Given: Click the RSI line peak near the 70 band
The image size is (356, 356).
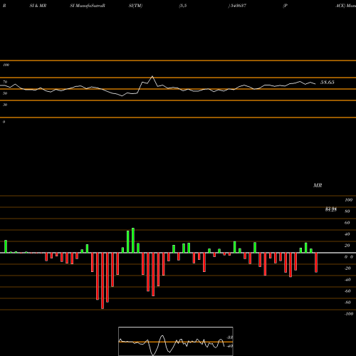Looking at the screenshot, I should point(152,76).
